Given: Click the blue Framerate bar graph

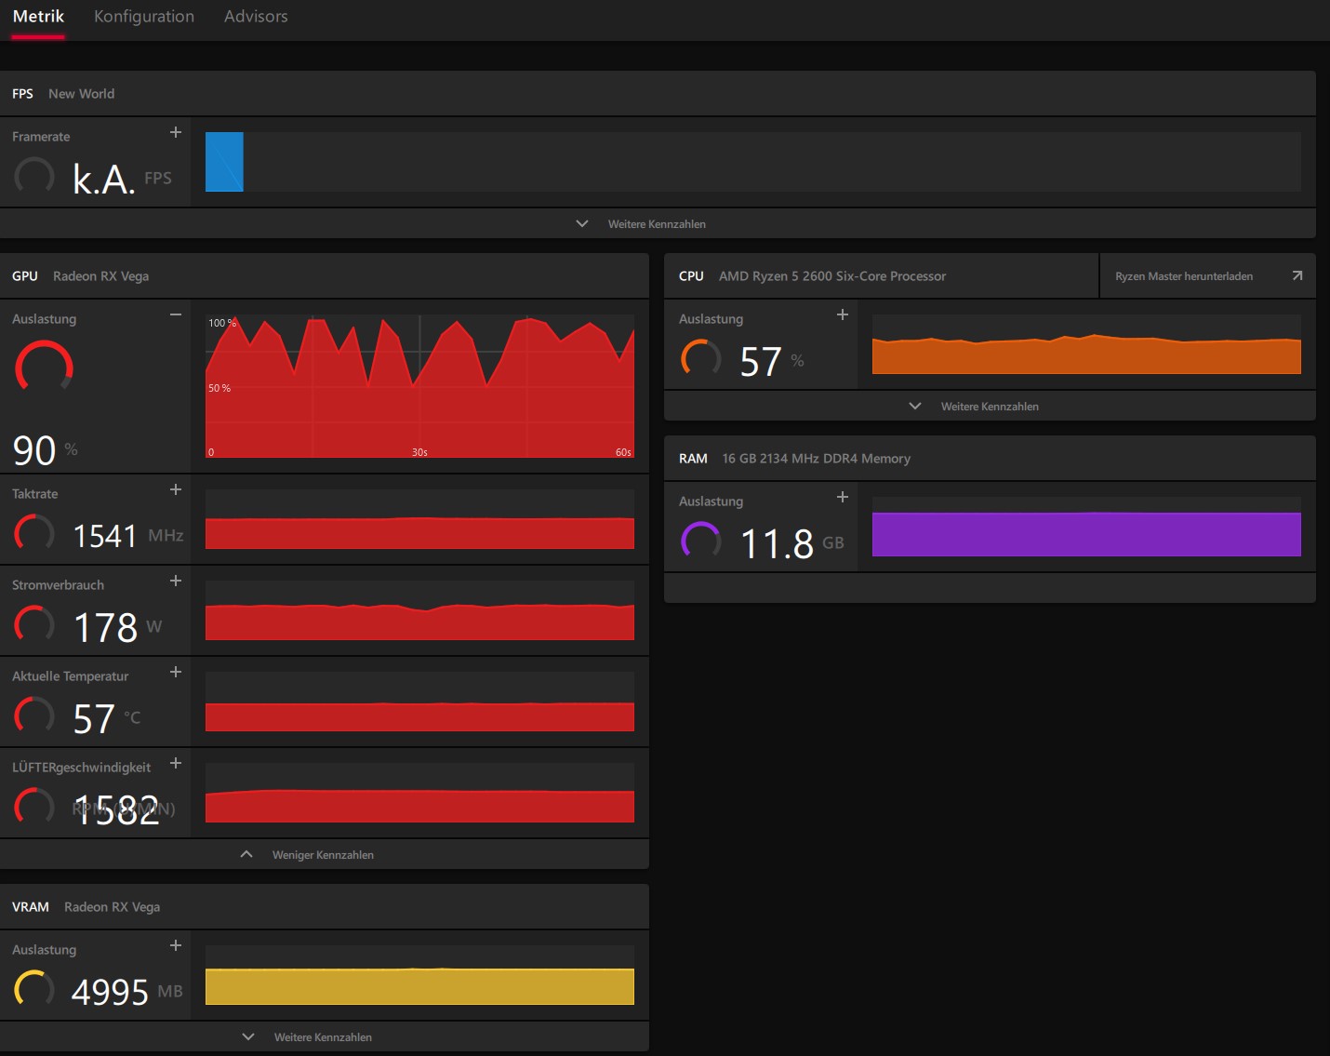Looking at the screenshot, I should [x=224, y=162].
